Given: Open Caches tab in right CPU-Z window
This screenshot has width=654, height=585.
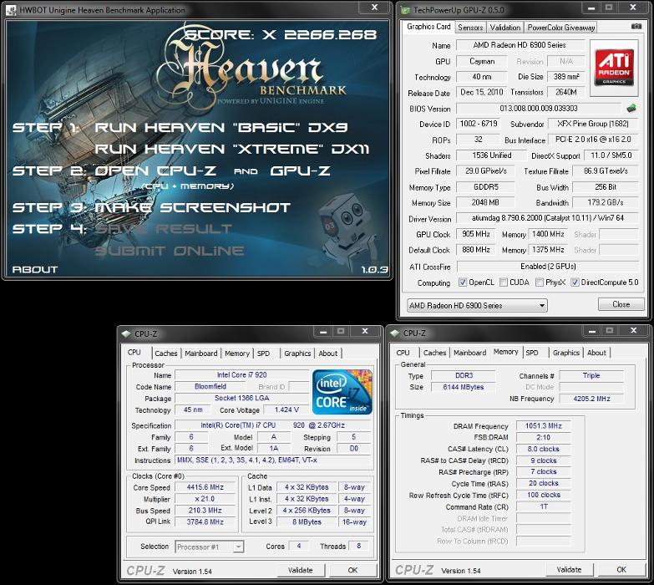Looking at the screenshot, I should point(434,353).
